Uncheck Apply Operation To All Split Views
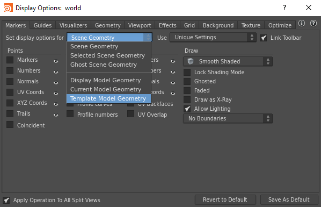Image resolution: width=321 pixels, height=207 pixels. point(6,200)
